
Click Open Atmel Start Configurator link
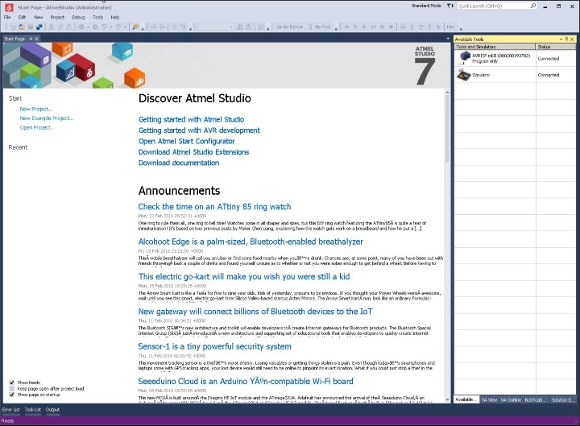[x=186, y=141]
